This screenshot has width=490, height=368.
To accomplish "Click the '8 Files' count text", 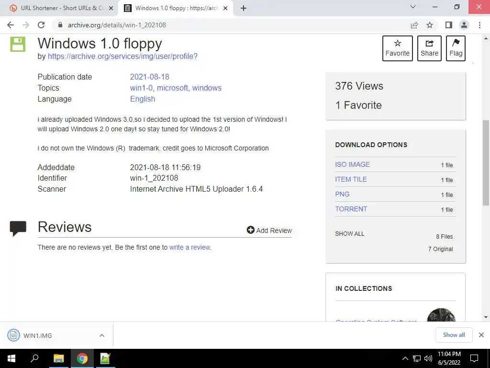I will [x=445, y=237].
